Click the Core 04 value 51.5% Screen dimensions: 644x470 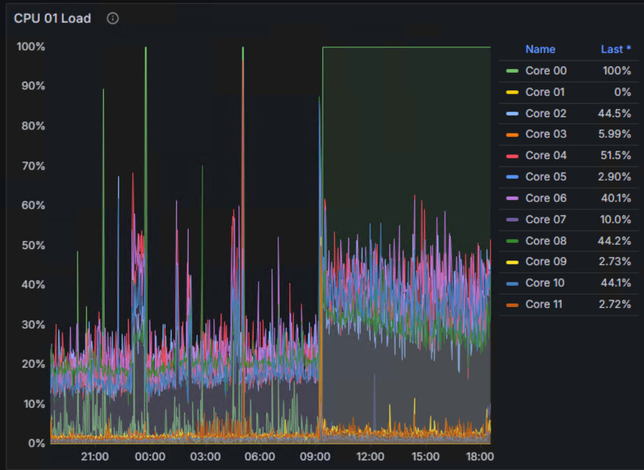click(x=616, y=156)
